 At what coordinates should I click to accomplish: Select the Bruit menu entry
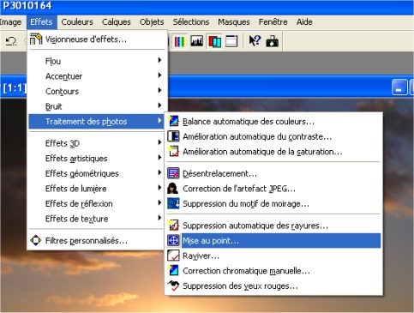(97, 106)
